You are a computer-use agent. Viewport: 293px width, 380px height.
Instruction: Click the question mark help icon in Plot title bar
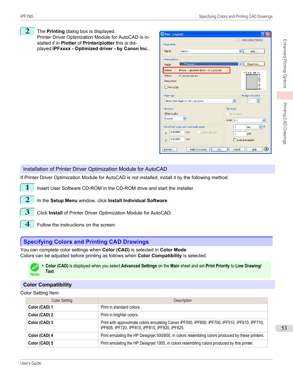263,34
